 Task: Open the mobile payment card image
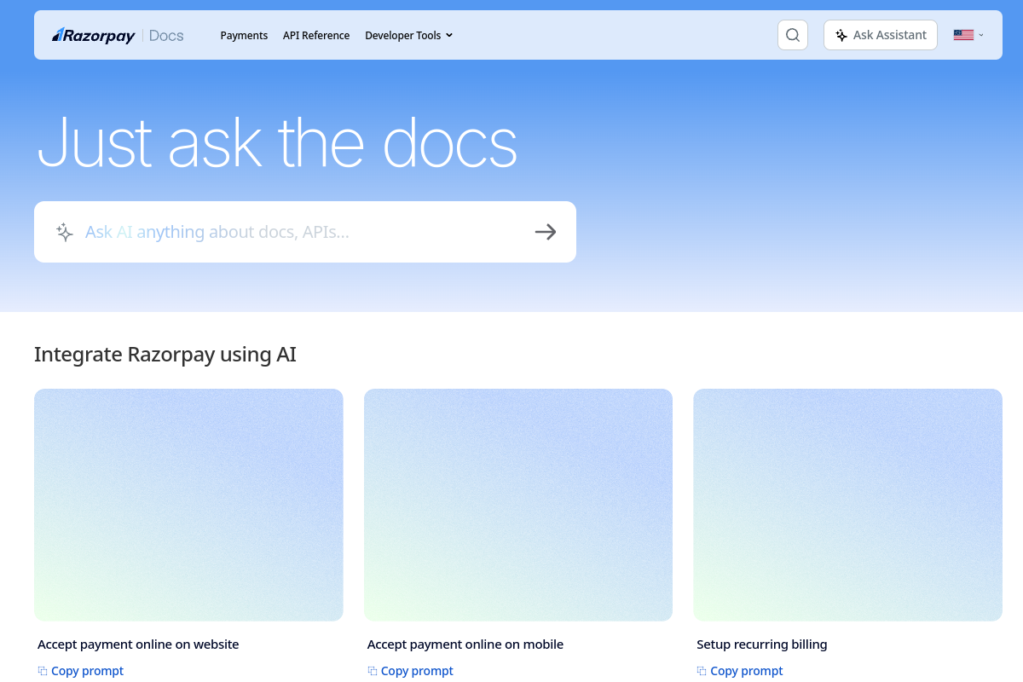(518, 505)
